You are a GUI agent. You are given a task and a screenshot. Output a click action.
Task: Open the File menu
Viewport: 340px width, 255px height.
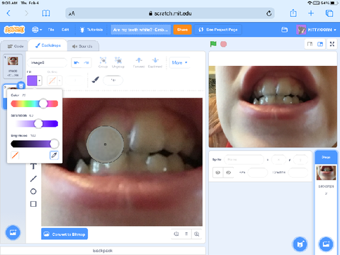[51, 30]
